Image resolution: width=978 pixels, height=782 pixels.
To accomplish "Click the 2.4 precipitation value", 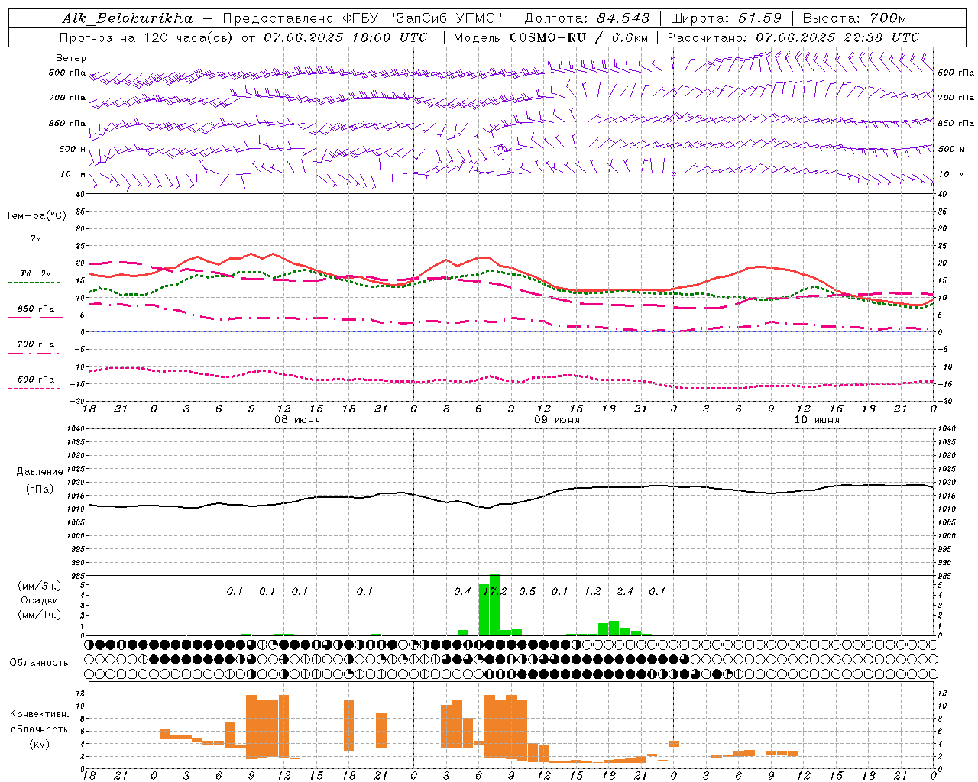I will click(x=625, y=592).
